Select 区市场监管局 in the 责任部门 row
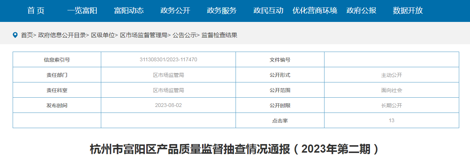The width and height of the screenshot is (470, 166). click(168, 75)
